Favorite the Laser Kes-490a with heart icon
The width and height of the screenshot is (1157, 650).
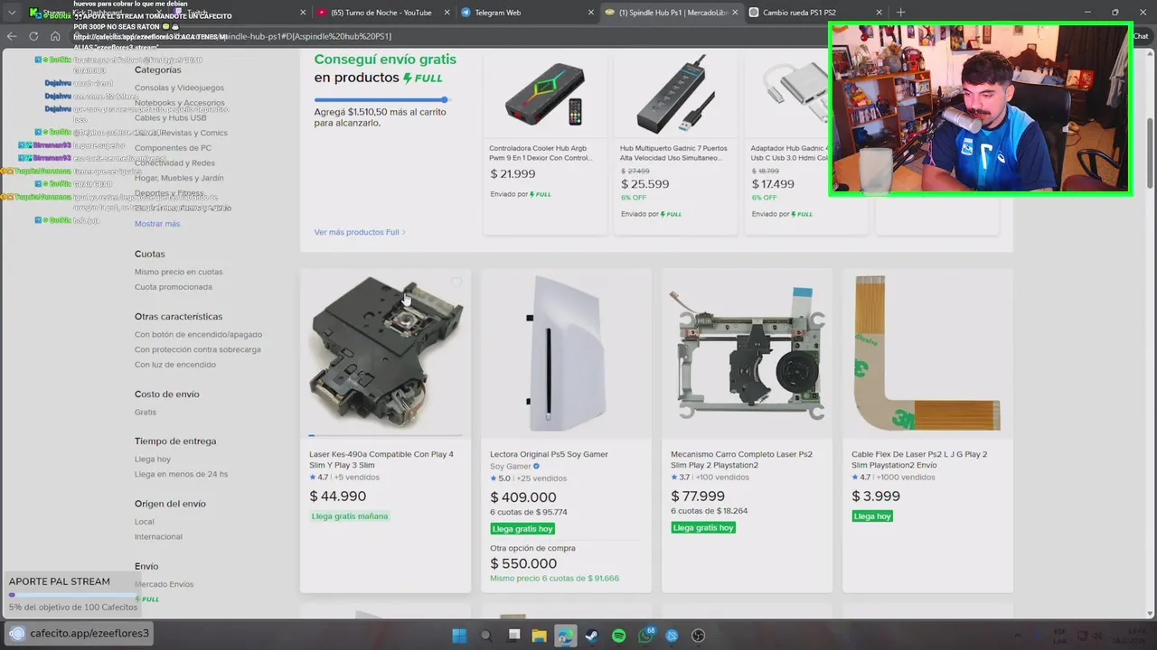[x=456, y=283]
